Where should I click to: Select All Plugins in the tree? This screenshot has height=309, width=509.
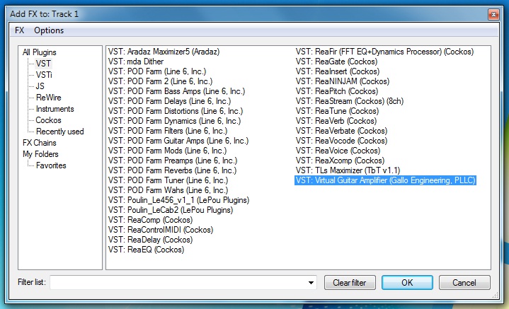pyautogui.click(x=39, y=52)
